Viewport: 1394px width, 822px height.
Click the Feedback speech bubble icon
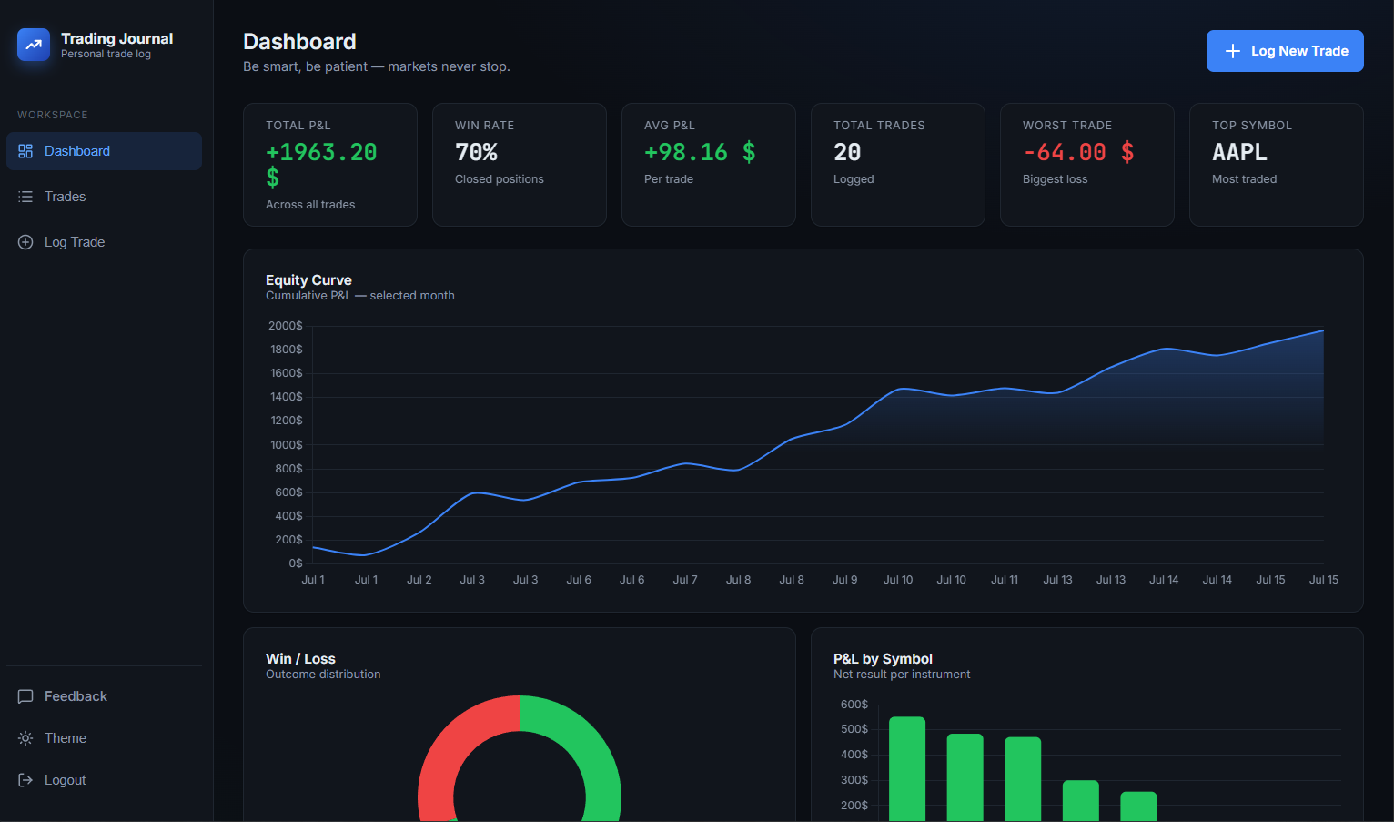25,696
